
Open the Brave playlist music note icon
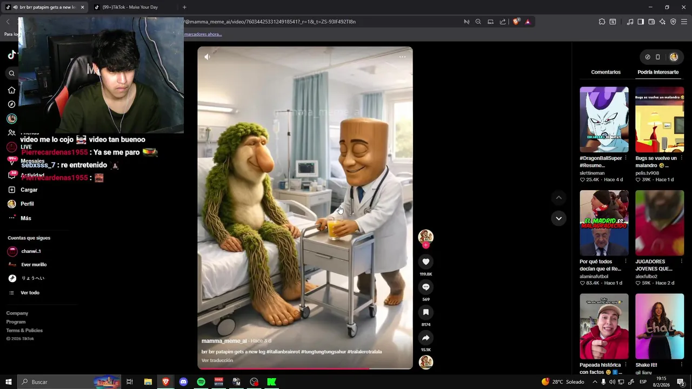630,22
